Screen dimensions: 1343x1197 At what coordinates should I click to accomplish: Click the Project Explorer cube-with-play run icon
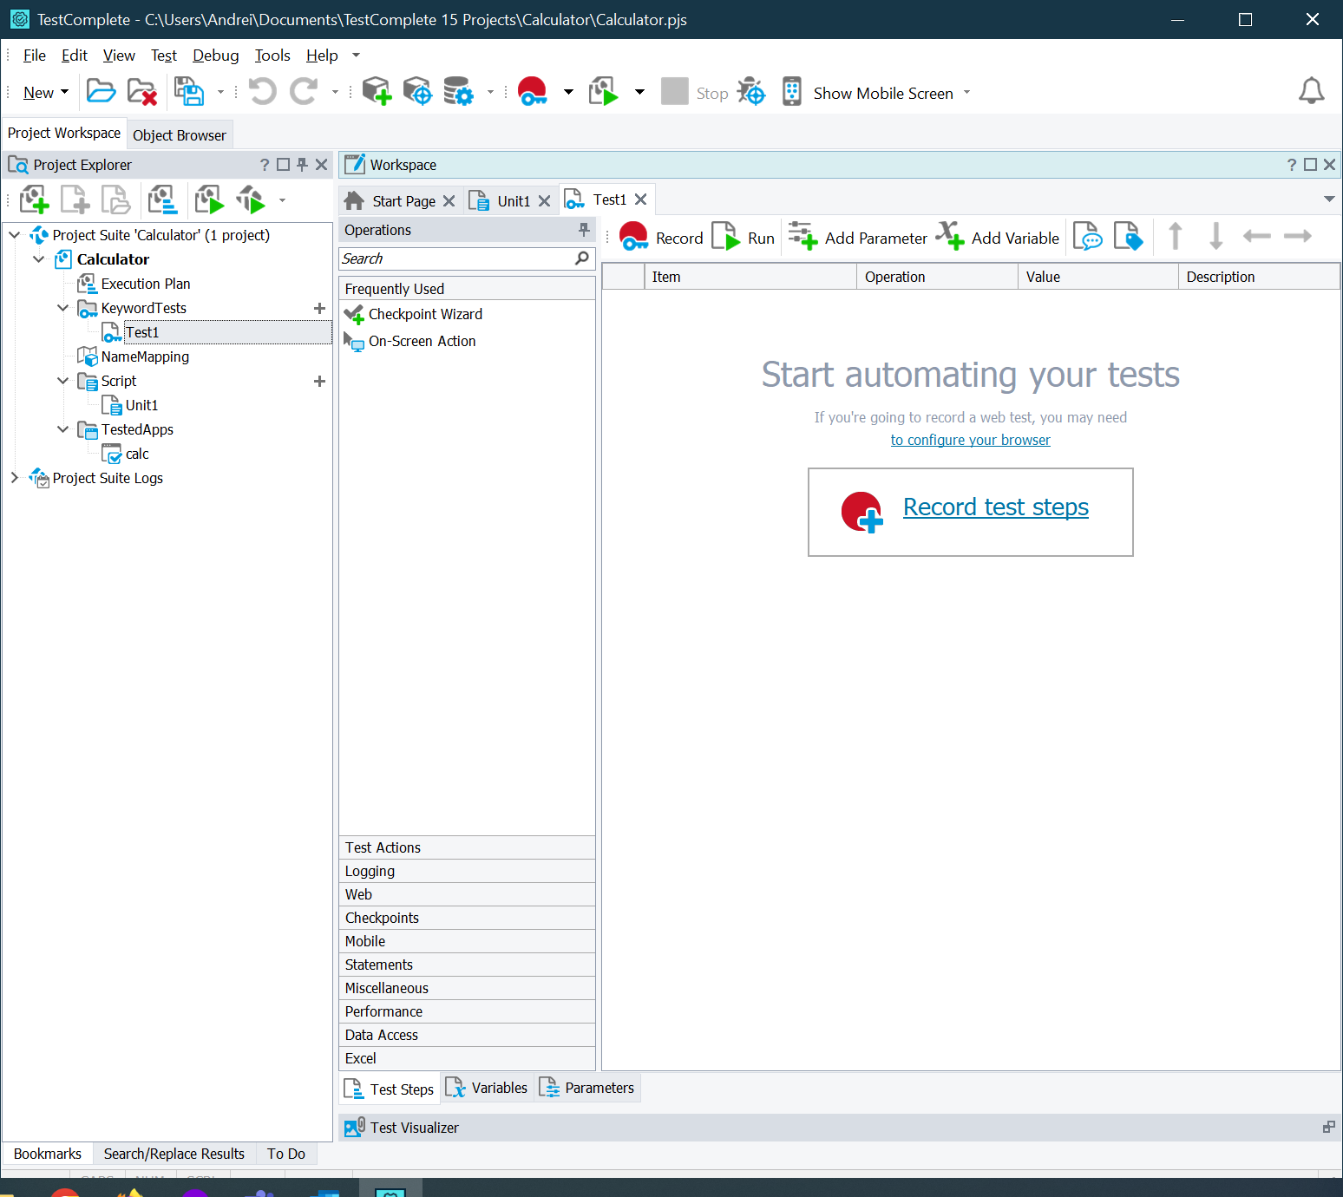251,200
